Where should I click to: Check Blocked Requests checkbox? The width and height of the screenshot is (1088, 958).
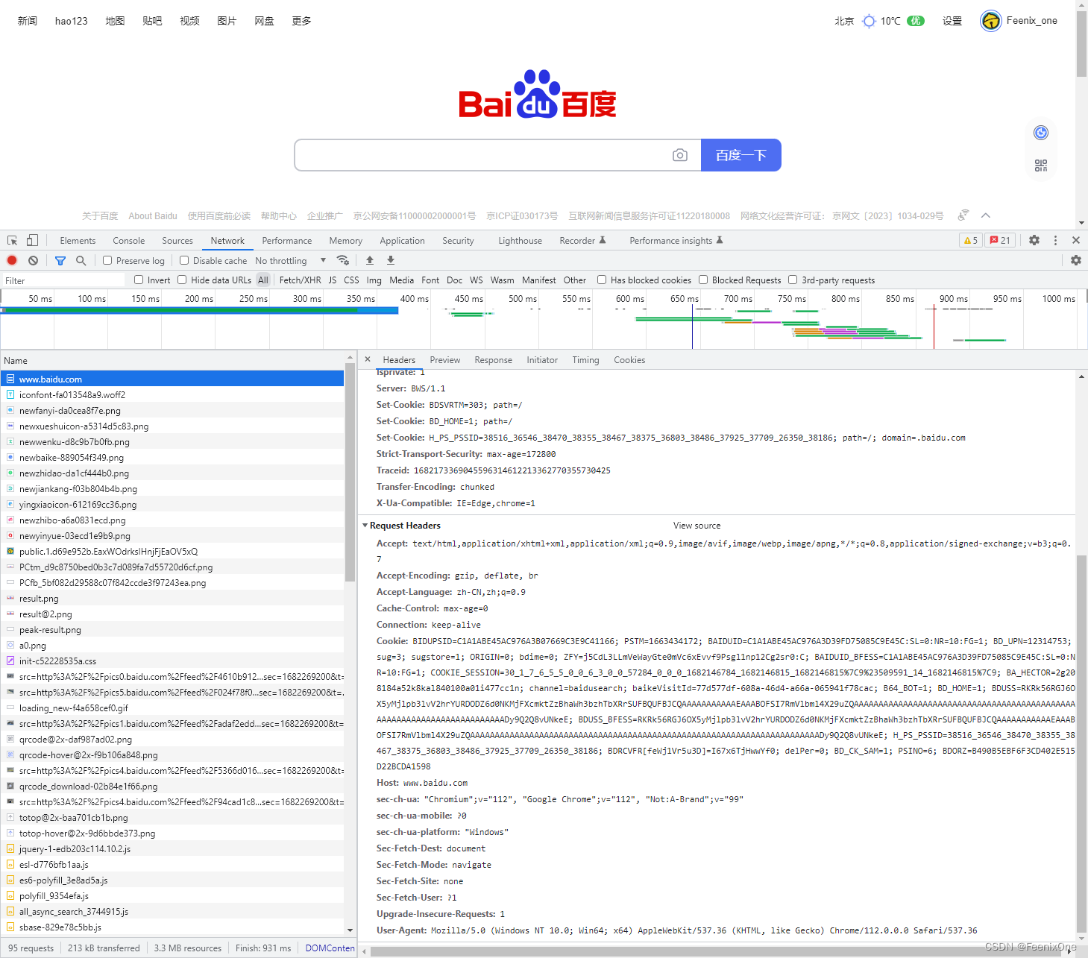[703, 280]
